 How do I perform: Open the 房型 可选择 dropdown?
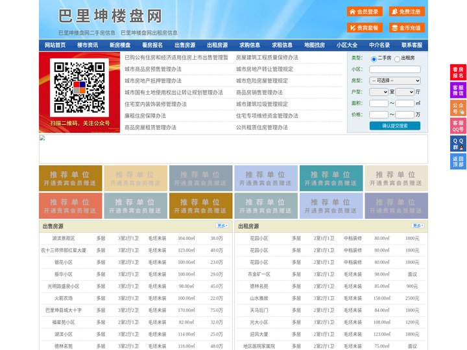click(394, 80)
